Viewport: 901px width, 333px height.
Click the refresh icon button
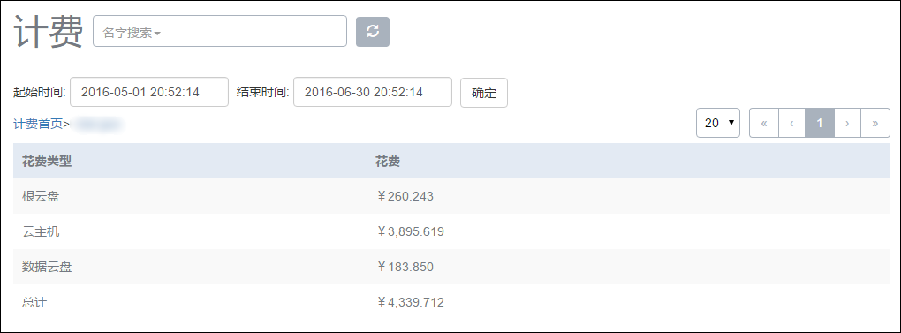(373, 32)
